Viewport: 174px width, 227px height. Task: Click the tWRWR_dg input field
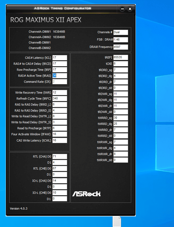(x=121, y=148)
